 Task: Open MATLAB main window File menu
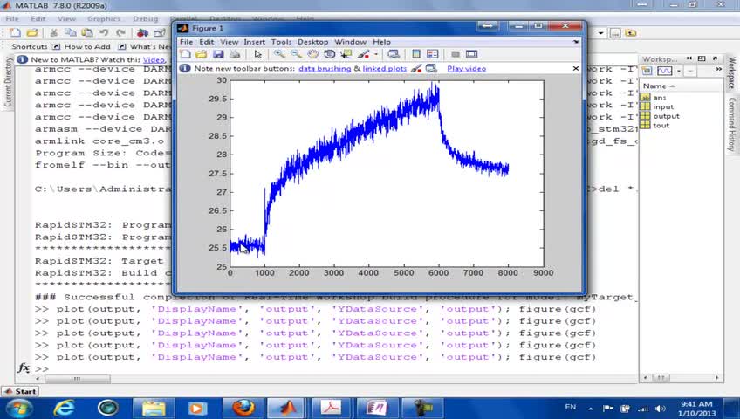[x=12, y=19]
